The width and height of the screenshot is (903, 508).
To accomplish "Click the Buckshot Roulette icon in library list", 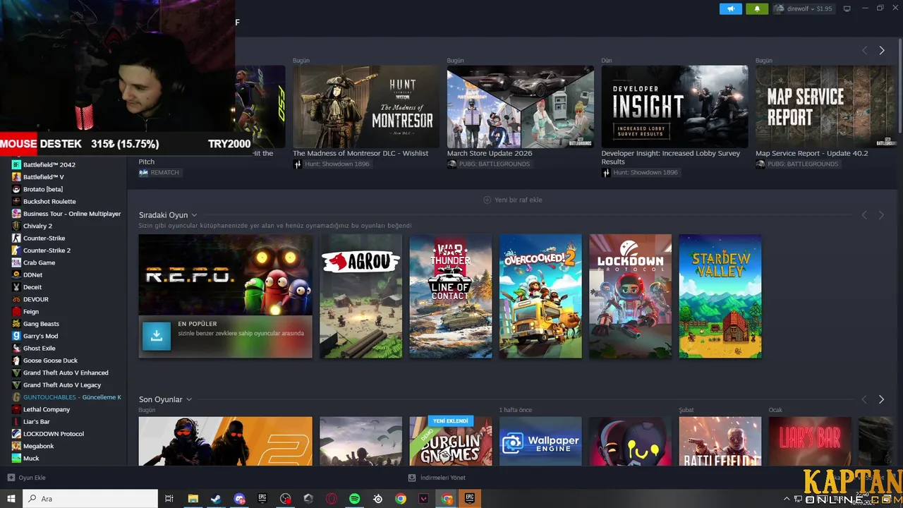I will [x=16, y=201].
